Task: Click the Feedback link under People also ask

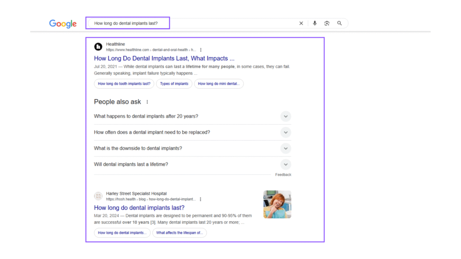Action: point(283,175)
